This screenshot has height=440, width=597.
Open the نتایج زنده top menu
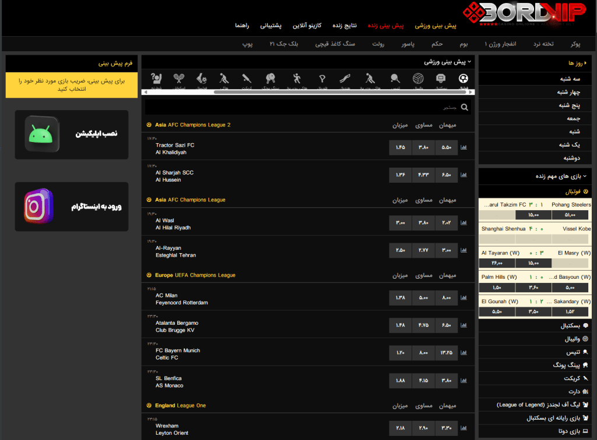(x=345, y=26)
